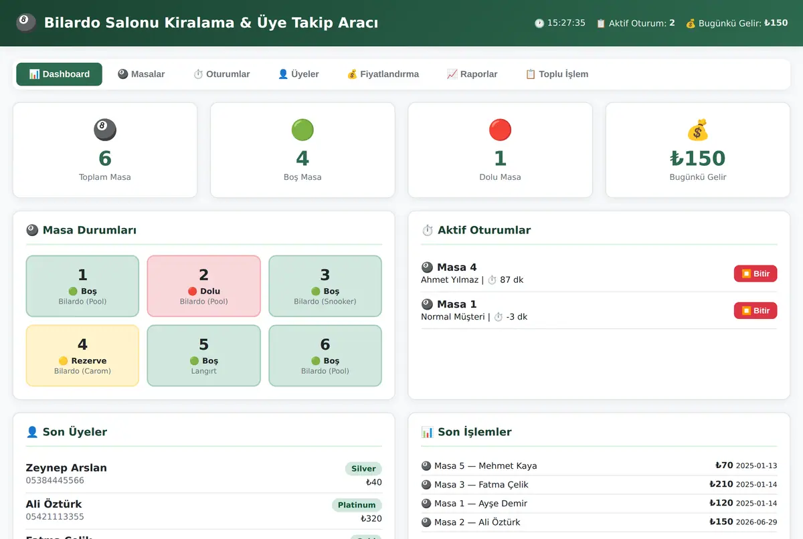Click the stopwatch icon next to -3 dk
Screen dimensions: 803x539
coord(498,317)
